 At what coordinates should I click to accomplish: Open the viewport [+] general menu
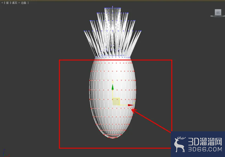[x=2, y=3]
